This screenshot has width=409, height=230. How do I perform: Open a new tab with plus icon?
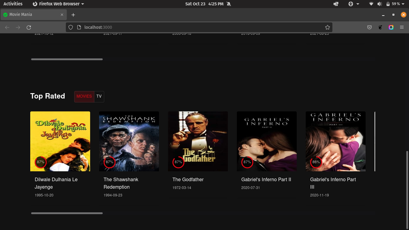coord(73,15)
